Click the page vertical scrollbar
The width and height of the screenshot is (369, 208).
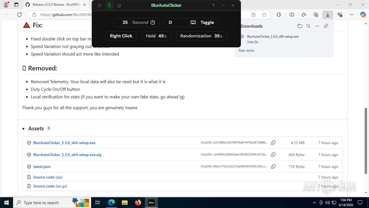point(366,141)
